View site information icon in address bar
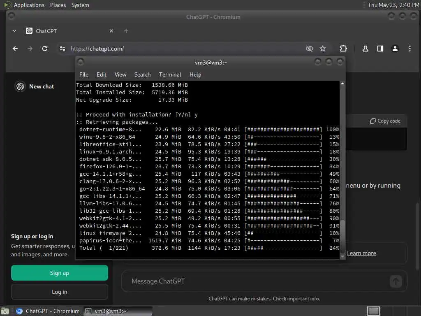Viewport: 421px width, 316px height. (62, 49)
